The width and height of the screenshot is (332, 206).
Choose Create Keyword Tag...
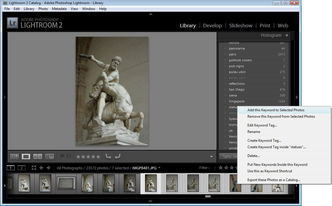click(x=284, y=141)
